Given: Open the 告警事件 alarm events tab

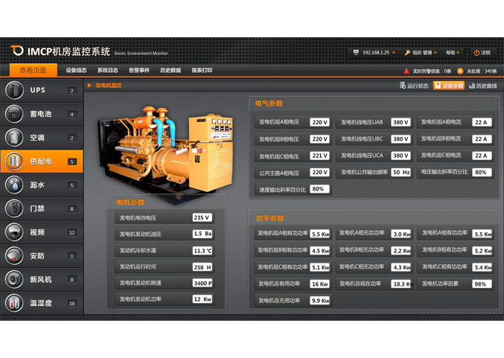Looking at the screenshot, I should point(138,71).
